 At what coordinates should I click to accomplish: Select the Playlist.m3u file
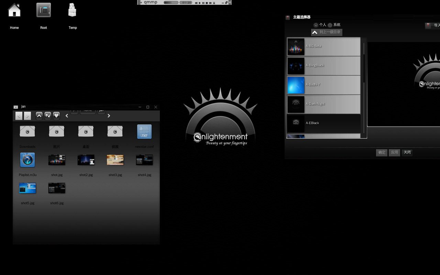tap(27, 165)
